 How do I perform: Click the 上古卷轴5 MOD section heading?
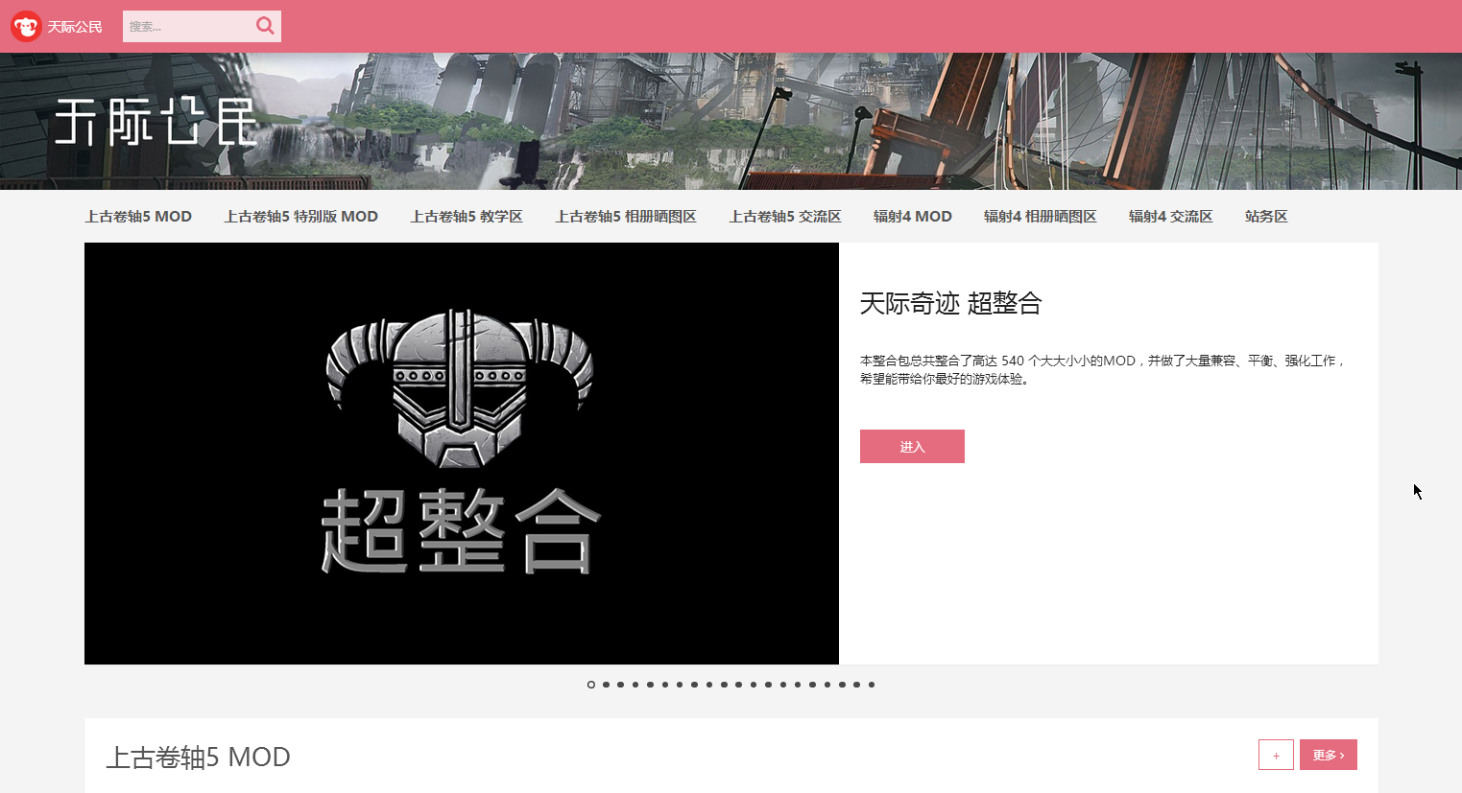click(198, 758)
